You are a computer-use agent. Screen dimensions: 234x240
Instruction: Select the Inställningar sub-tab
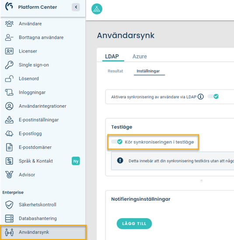coord(148,71)
